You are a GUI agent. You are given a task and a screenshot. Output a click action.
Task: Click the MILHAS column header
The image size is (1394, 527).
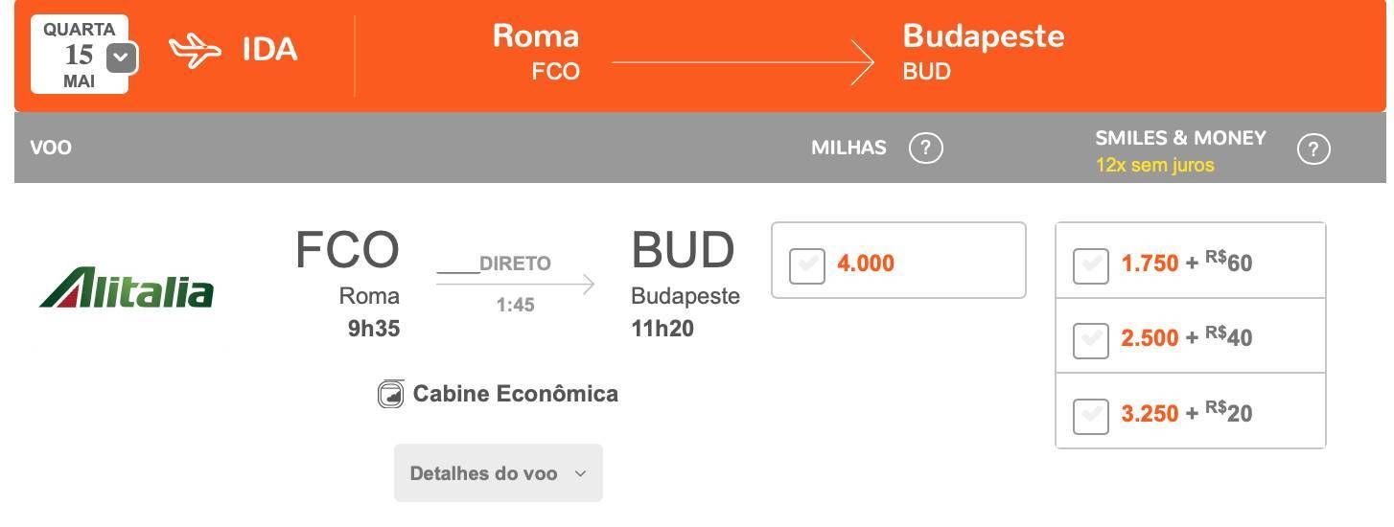pyautogui.click(x=848, y=148)
